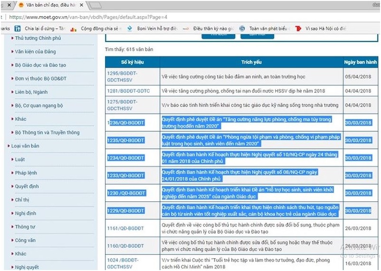381x271 pixels.
Task: Filter documents by 'Chỉ thị'
Action: (x=22, y=200)
